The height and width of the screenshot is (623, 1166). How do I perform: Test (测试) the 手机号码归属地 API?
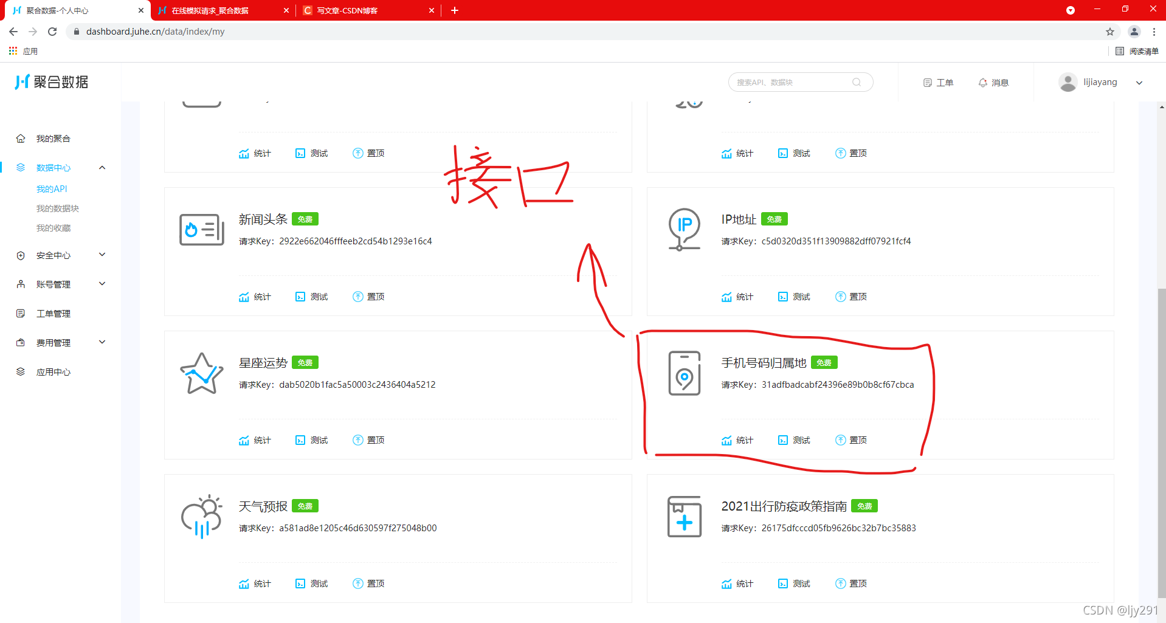click(x=794, y=439)
